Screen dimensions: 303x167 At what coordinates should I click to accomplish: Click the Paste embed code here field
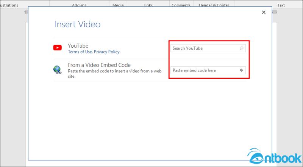208,70
